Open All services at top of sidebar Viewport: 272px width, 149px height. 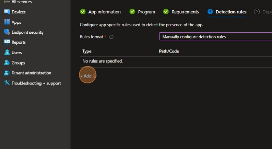point(21,2)
